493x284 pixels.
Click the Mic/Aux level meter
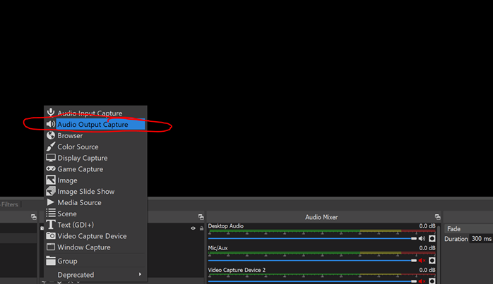click(322, 254)
